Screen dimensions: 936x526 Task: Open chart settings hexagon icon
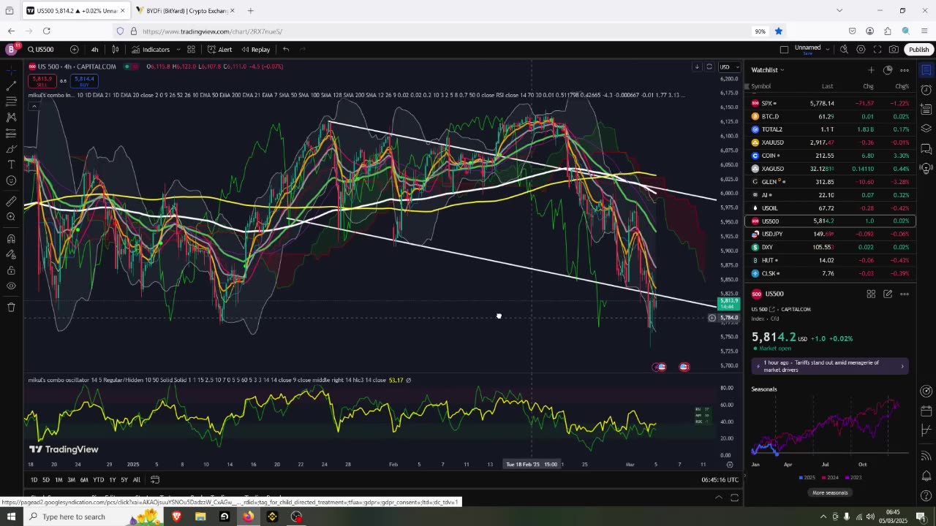[861, 50]
